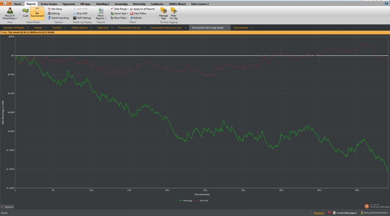Open the Home ribbon tab
Screen dimensions: 390x216
[17, 4]
